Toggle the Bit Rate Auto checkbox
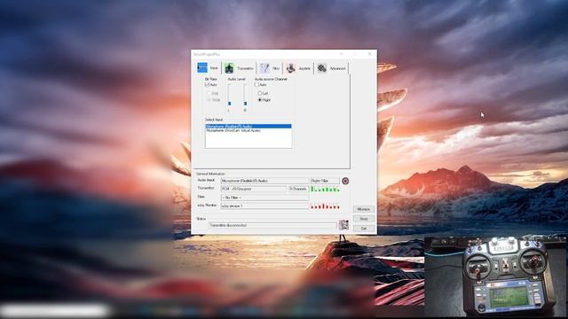This screenshot has width=568, height=319. click(x=207, y=85)
